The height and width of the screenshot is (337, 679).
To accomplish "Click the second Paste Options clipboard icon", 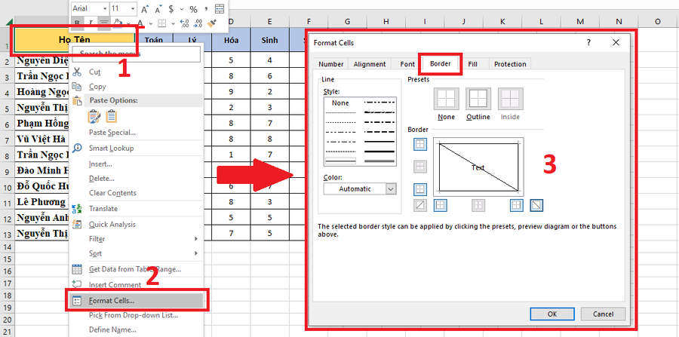I will tap(112, 116).
